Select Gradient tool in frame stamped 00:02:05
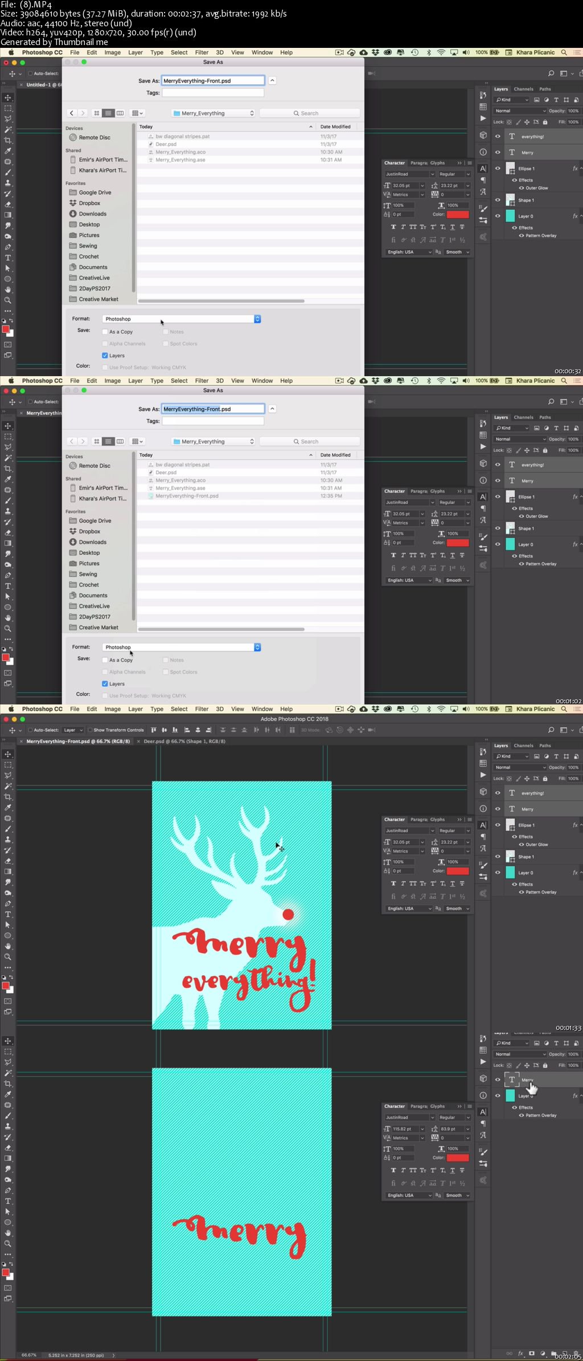583x1361 pixels. pyautogui.click(x=8, y=1159)
